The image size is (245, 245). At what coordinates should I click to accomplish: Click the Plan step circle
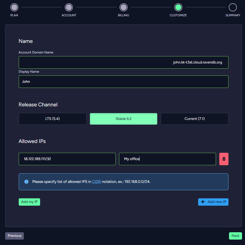pos(14,7)
